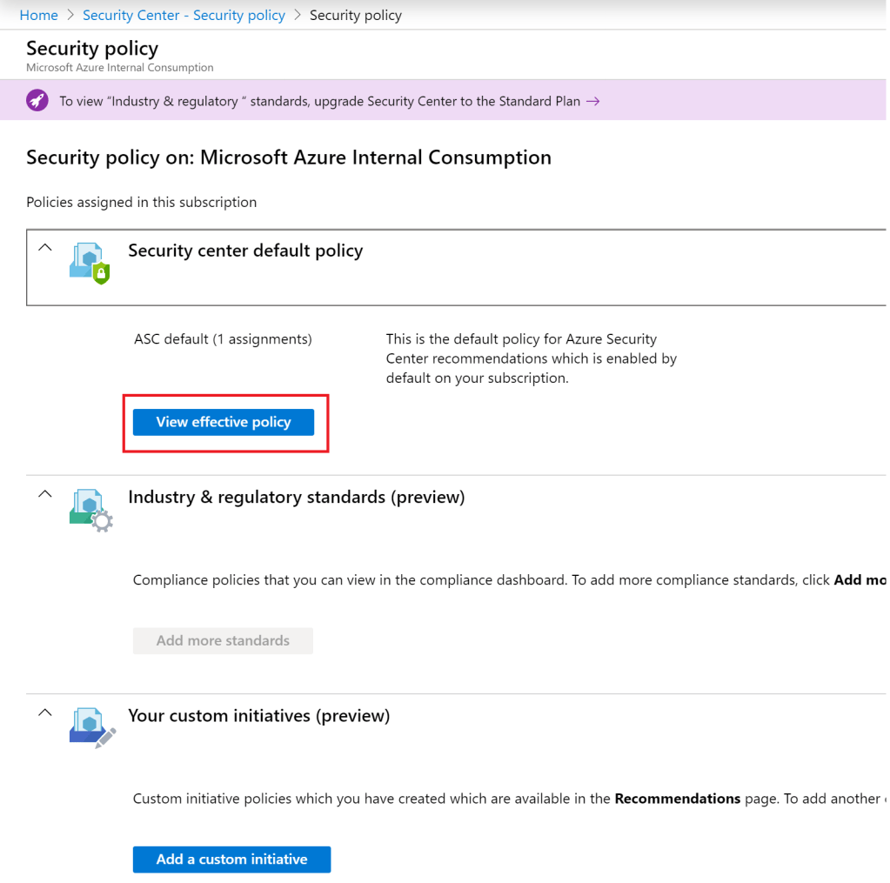The height and width of the screenshot is (883, 890).
Task: Collapse the Your custom initiatives section
Action: point(45,712)
